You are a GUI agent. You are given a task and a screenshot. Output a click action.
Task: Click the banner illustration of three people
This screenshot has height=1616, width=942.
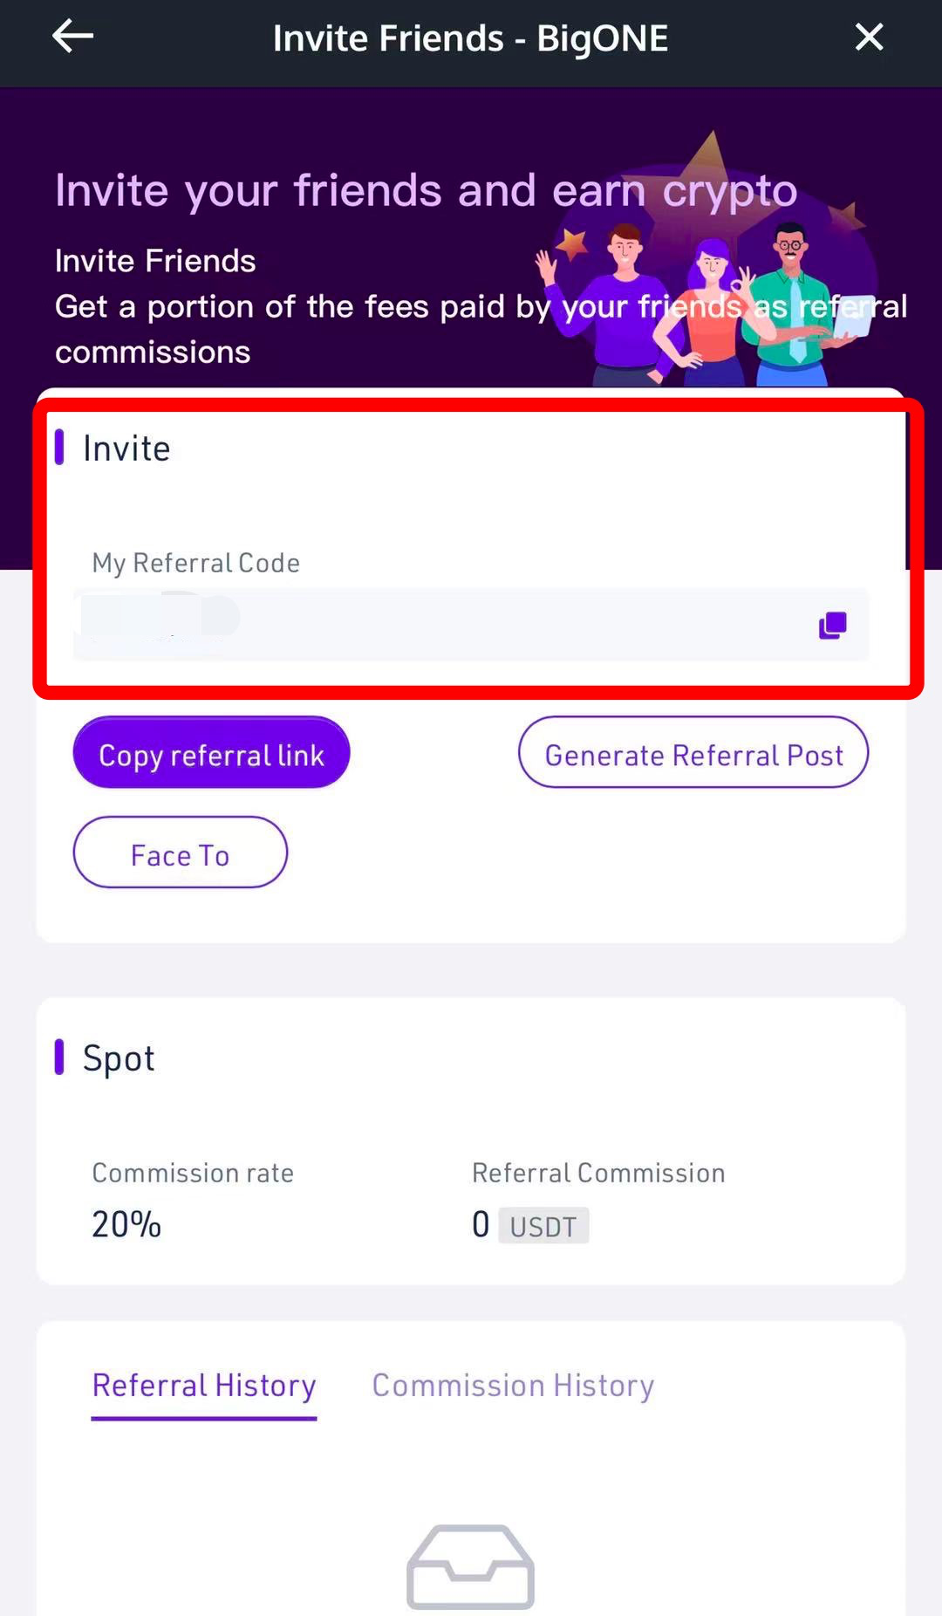click(x=706, y=305)
